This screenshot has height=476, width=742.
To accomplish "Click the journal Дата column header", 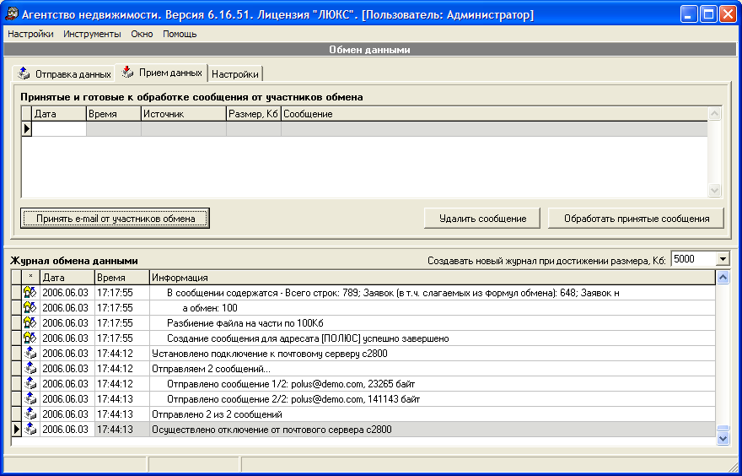I will tap(67, 278).
